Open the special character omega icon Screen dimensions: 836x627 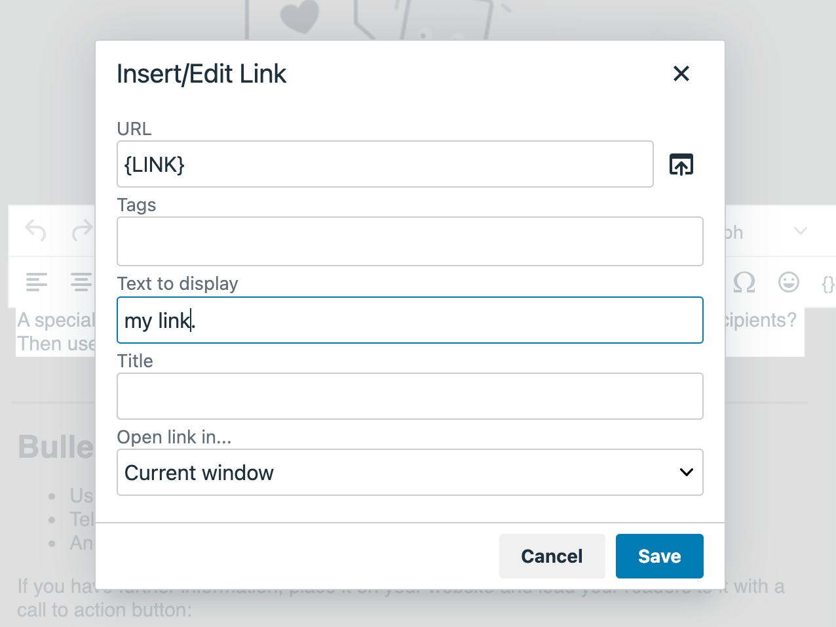[744, 282]
